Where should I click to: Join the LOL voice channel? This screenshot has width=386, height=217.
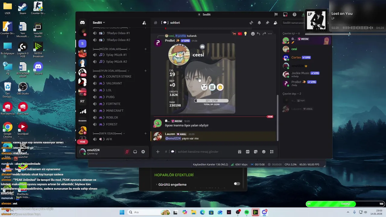pos(119,90)
